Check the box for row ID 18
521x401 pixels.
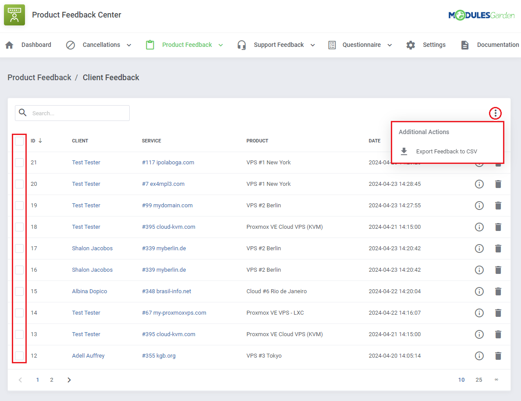coord(19,227)
